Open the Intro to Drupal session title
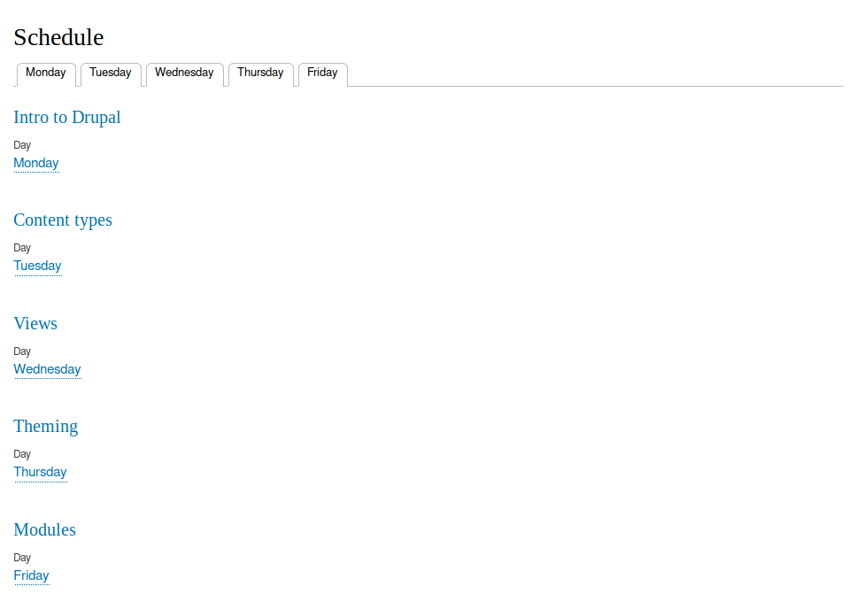The height and width of the screenshot is (602, 856). point(67,118)
